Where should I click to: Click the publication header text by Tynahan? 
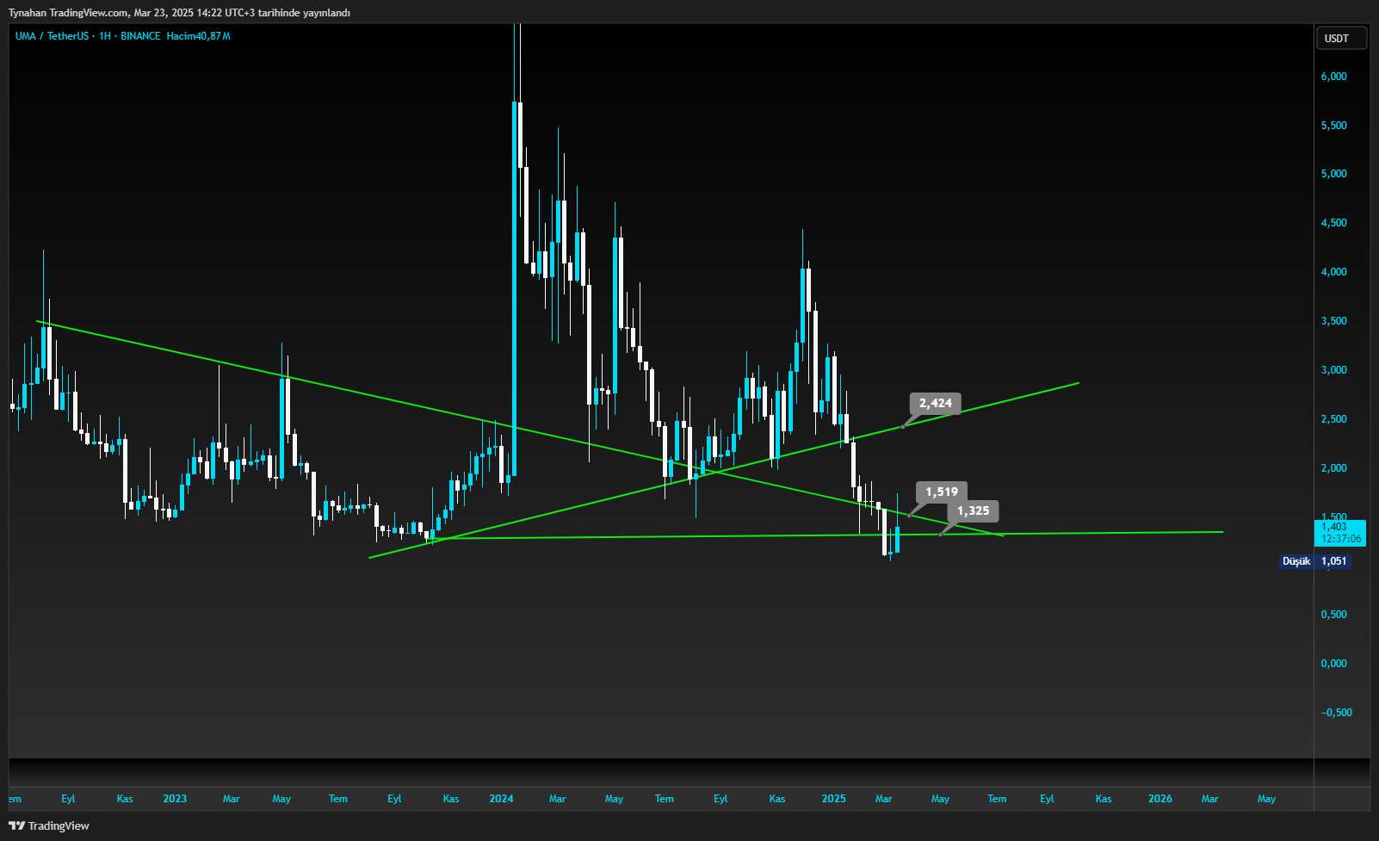pos(179,13)
